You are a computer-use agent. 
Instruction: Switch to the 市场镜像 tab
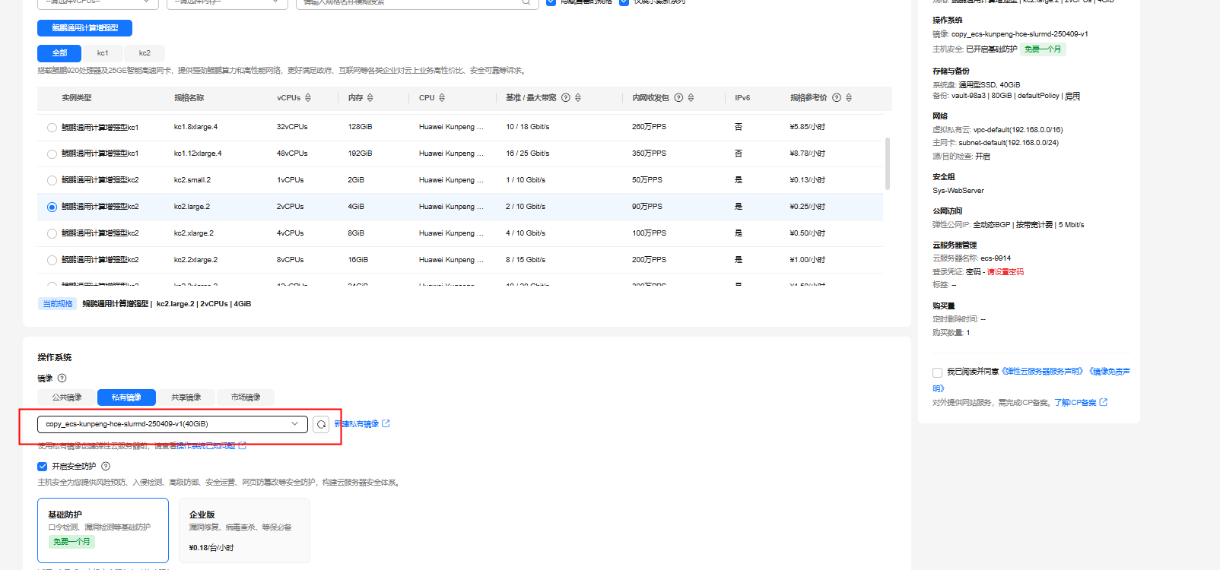click(x=246, y=397)
